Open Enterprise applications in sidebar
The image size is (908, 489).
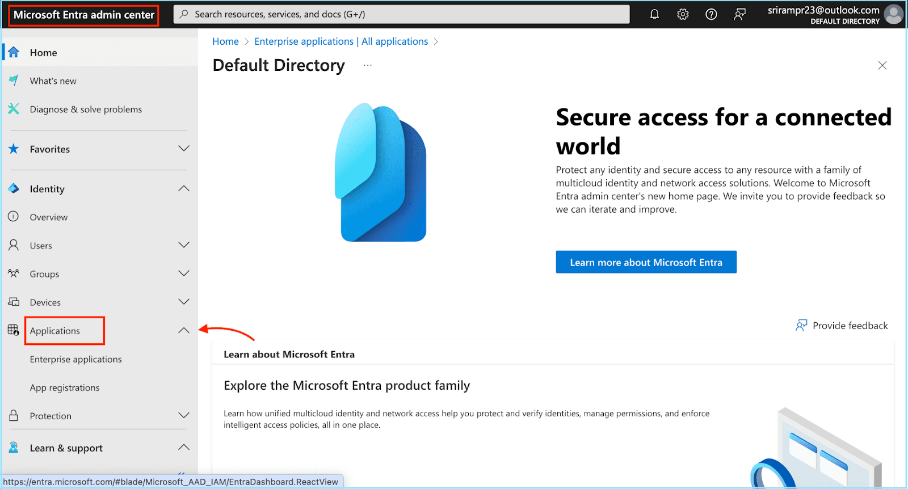click(x=75, y=359)
